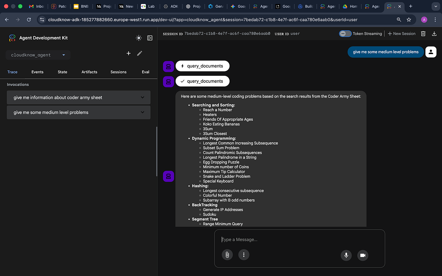Switch to the Events tab
Screen dimensions: 442x276
coord(38,72)
